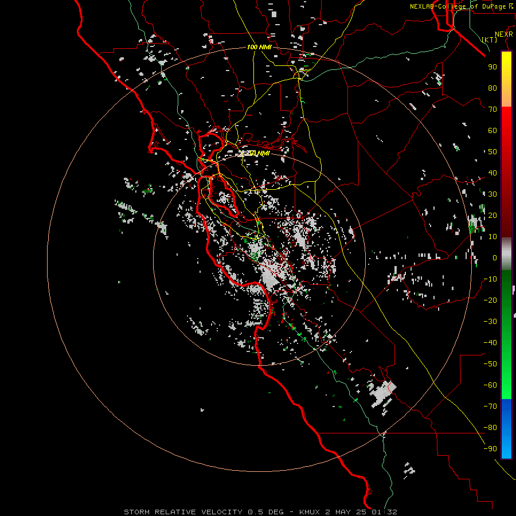Click the "50" value on the velocity scale
This screenshot has width=516, height=516.
click(x=492, y=152)
